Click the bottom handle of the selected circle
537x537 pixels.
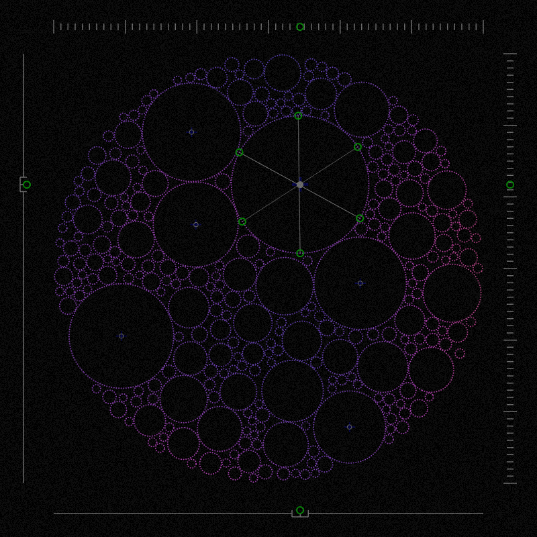tap(300, 253)
